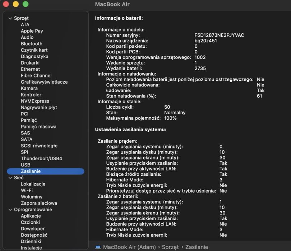Click the Ustawienia zasilania systemu heading
Viewport: 291px width, 251px height.
[x=131, y=129]
